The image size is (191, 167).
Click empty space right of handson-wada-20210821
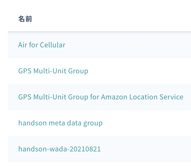[146, 149]
